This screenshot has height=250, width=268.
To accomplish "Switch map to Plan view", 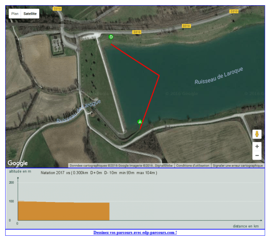I will point(15,14).
